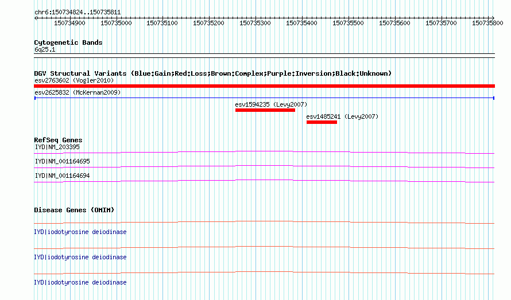The image size is (511, 300).
Task: Click the esv1485241 red variant bar
Action: point(322,122)
